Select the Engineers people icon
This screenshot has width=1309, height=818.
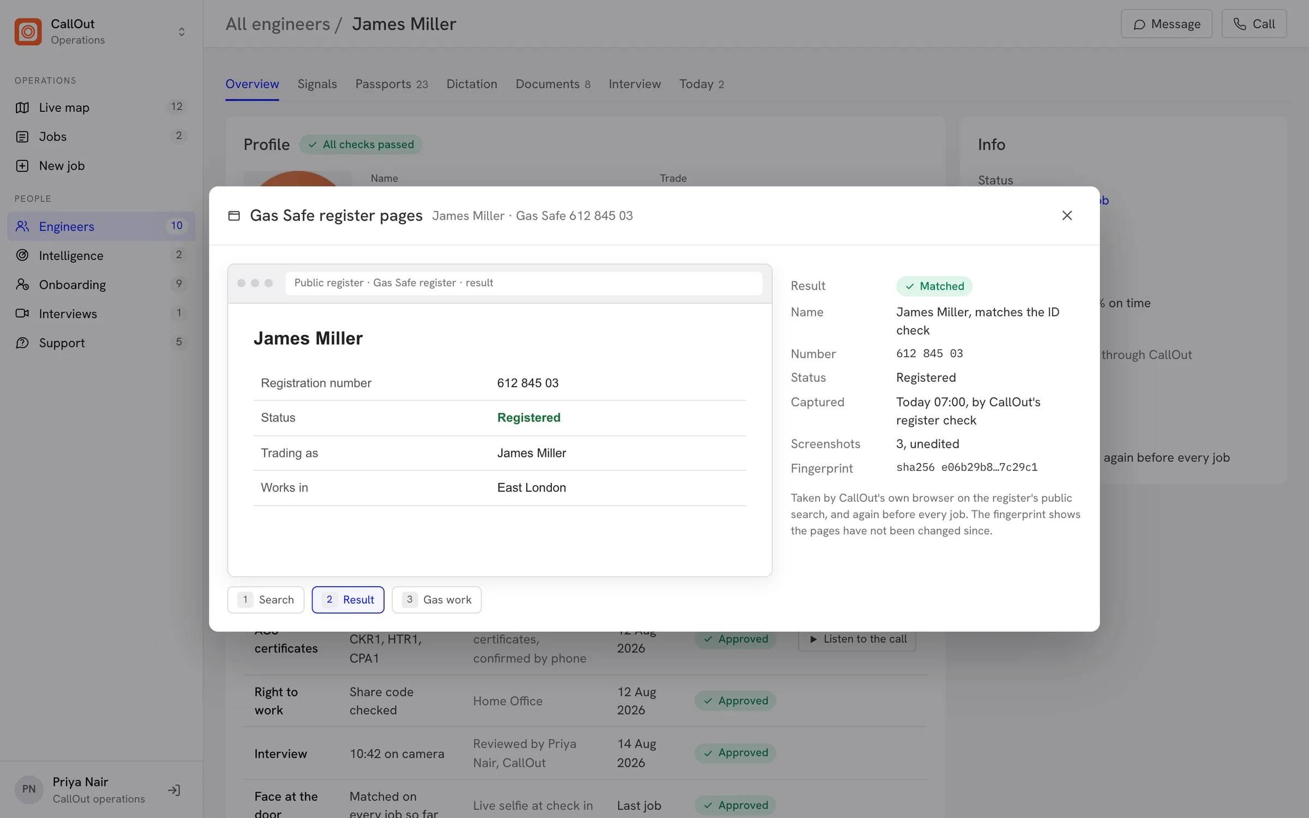coord(22,226)
